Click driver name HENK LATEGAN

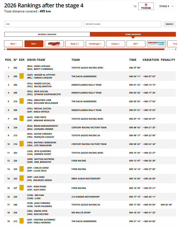[42, 66]
